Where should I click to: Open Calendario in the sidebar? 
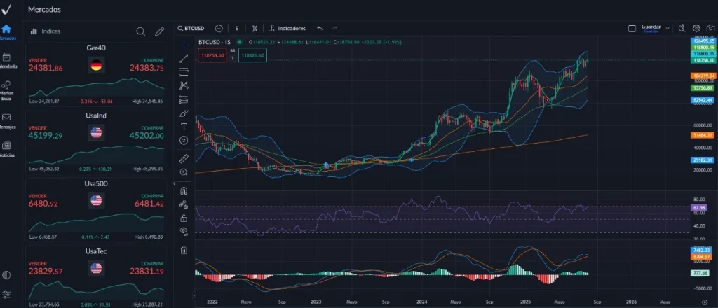tap(6, 60)
